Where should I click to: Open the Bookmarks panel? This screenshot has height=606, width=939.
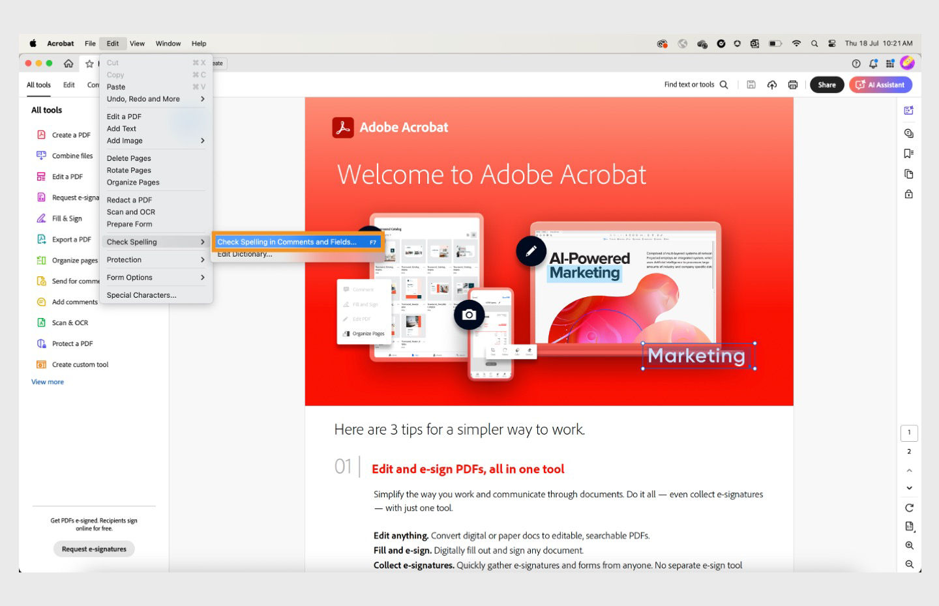[x=908, y=153]
